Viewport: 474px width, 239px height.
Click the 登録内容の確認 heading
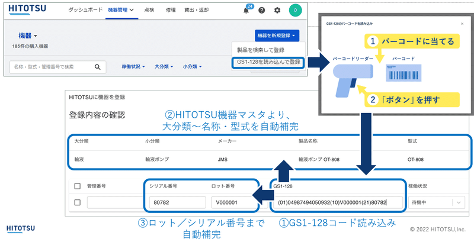click(97, 115)
